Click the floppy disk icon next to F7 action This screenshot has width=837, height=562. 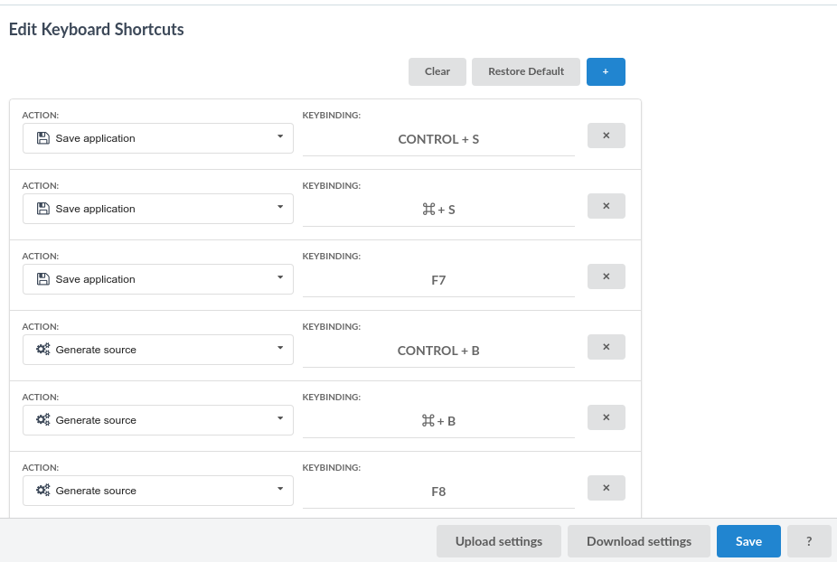[42, 279]
